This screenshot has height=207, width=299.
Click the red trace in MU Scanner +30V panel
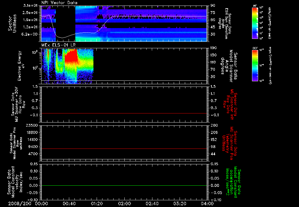[124, 113]
